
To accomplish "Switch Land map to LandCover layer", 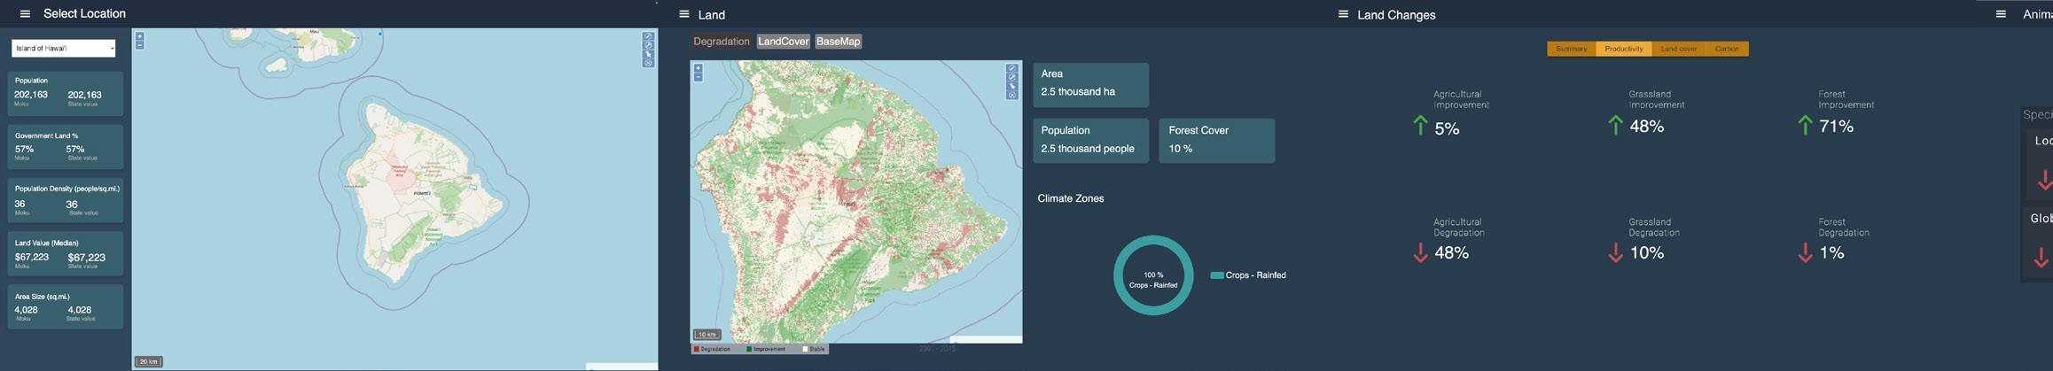I will [783, 42].
